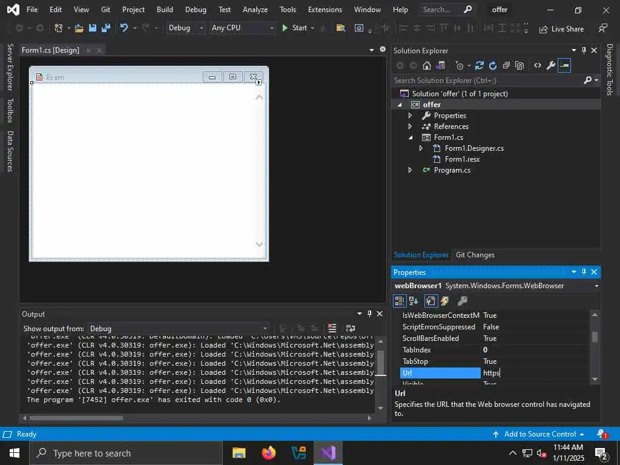Open the Toolbox side tab
The width and height of the screenshot is (620, 465).
click(10, 111)
